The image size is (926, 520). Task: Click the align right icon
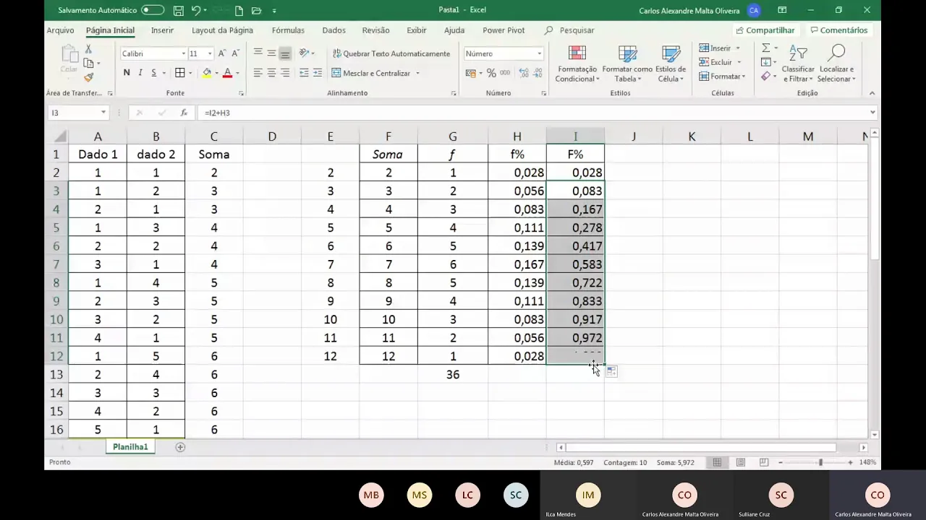click(285, 73)
